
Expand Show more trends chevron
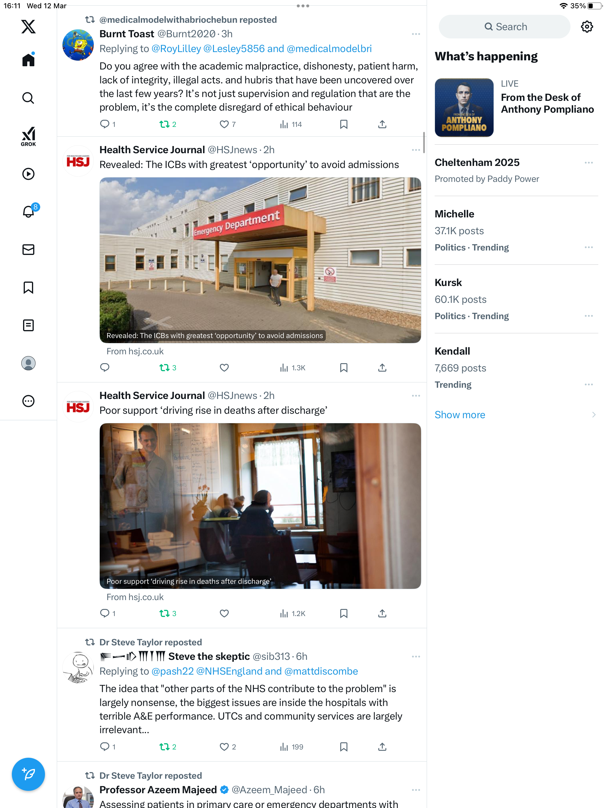pyautogui.click(x=594, y=415)
